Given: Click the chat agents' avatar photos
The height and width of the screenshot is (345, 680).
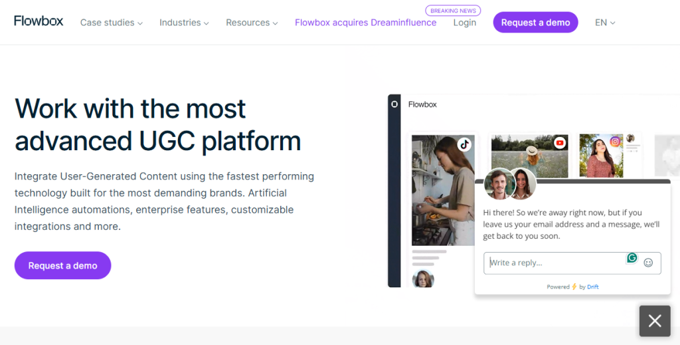Looking at the screenshot, I should pyautogui.click(x=510, y=184).
